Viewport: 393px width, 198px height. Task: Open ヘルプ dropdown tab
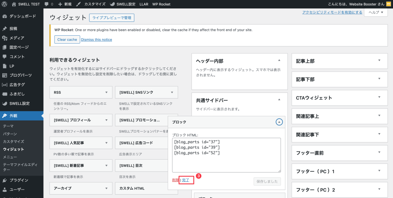(x=376, y=12)
